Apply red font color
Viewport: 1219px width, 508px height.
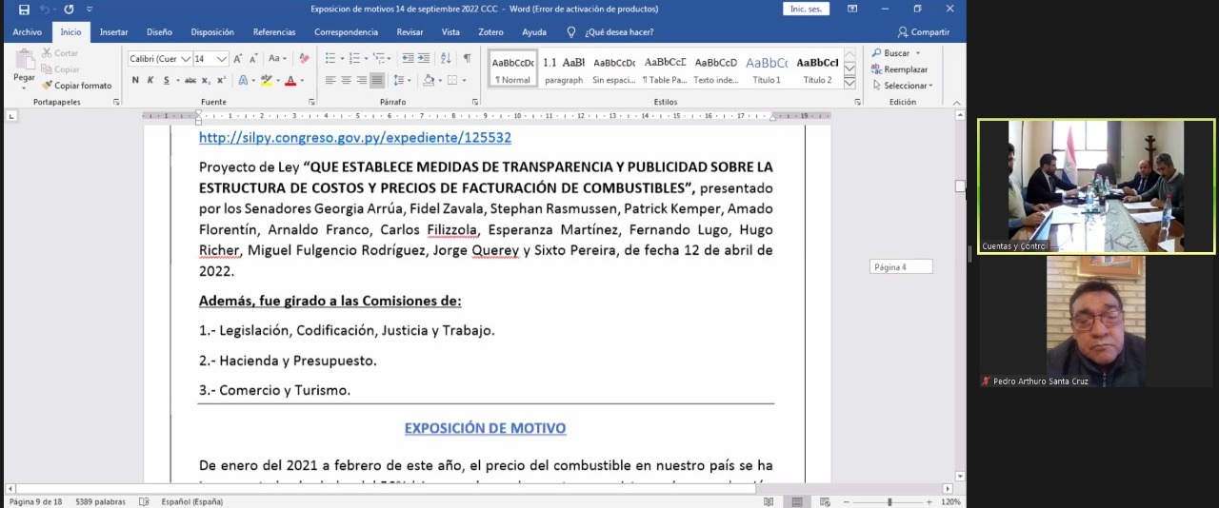point(290,81)
